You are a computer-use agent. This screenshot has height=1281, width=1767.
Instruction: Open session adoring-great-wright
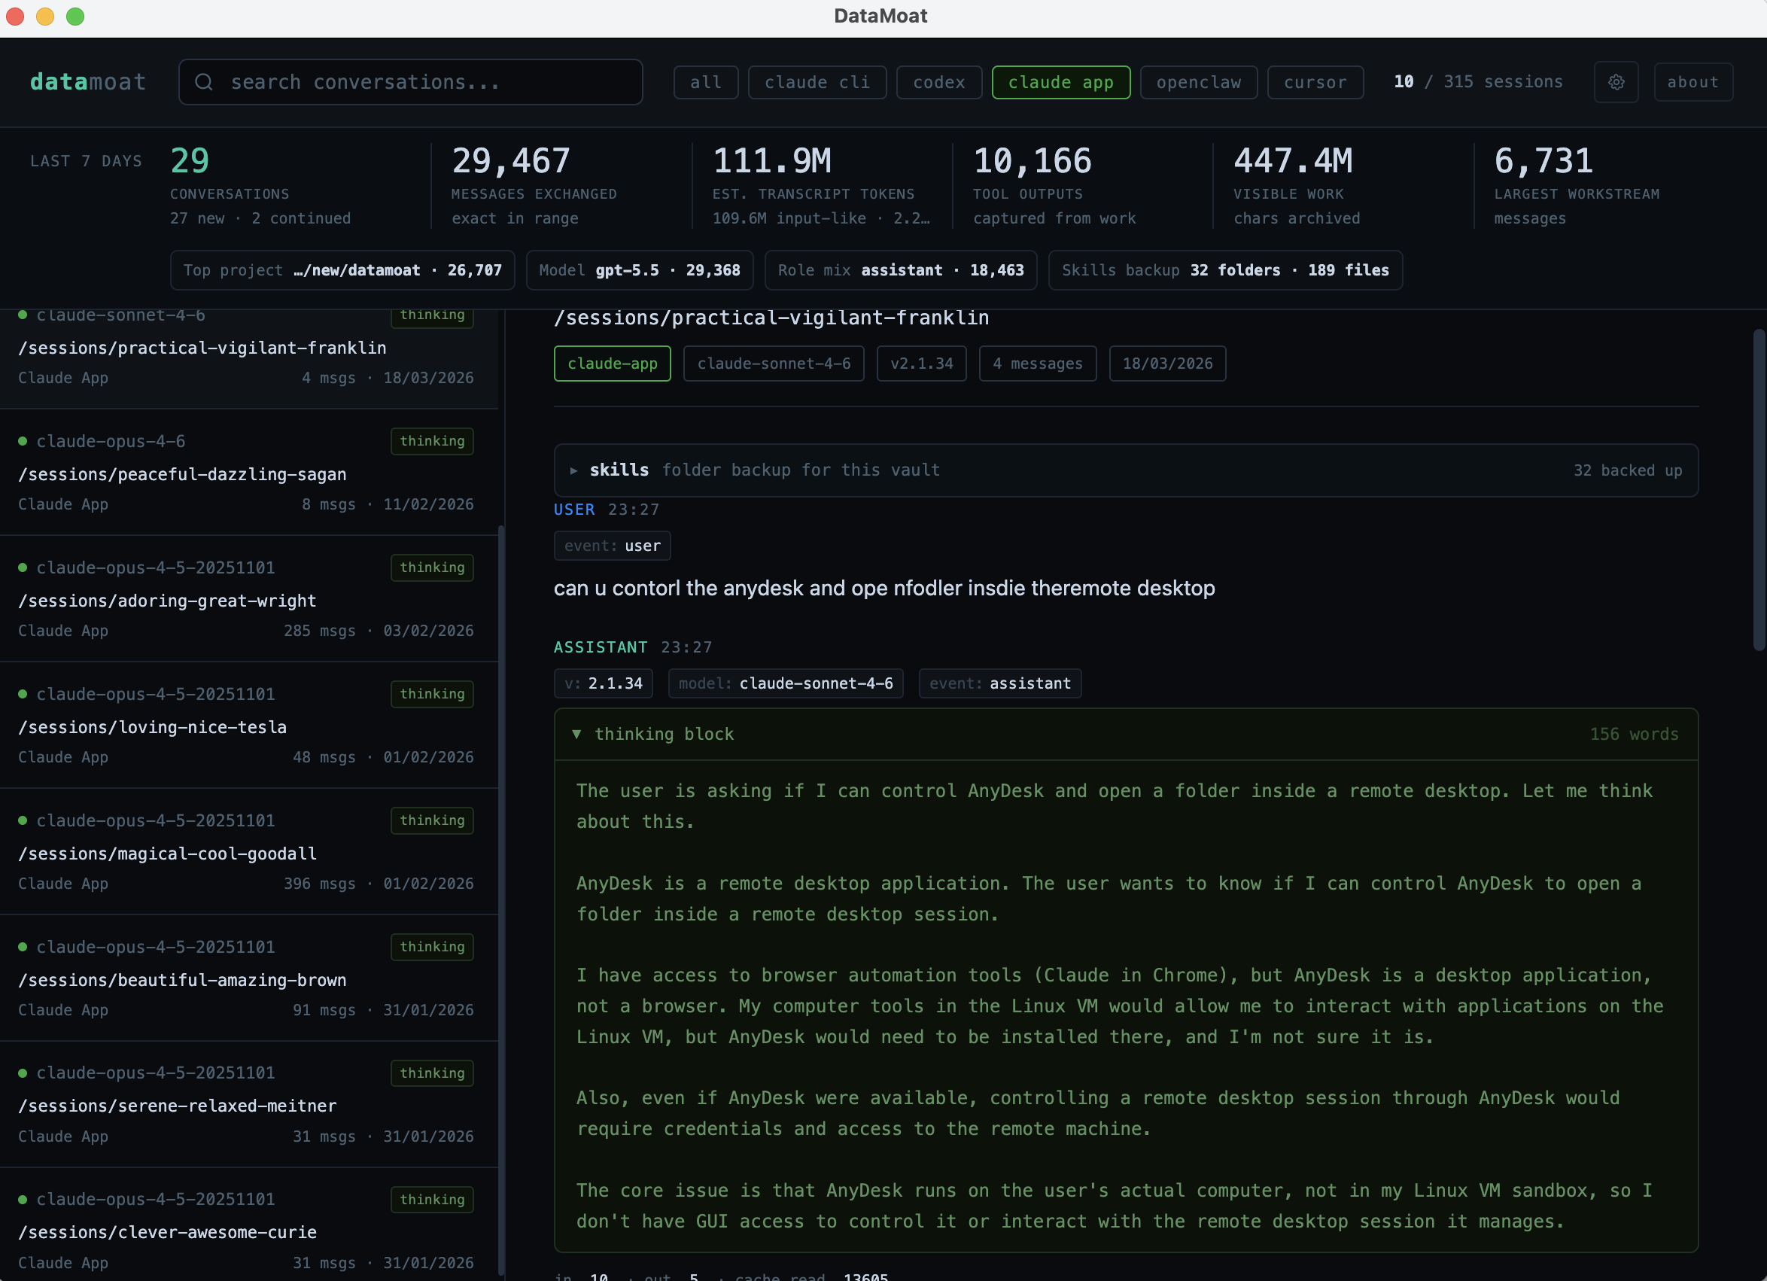point(249,598)
